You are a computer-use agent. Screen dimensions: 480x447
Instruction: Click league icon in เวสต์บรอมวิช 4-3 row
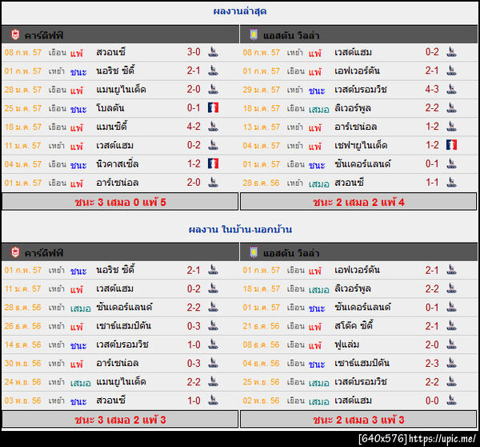451,89
